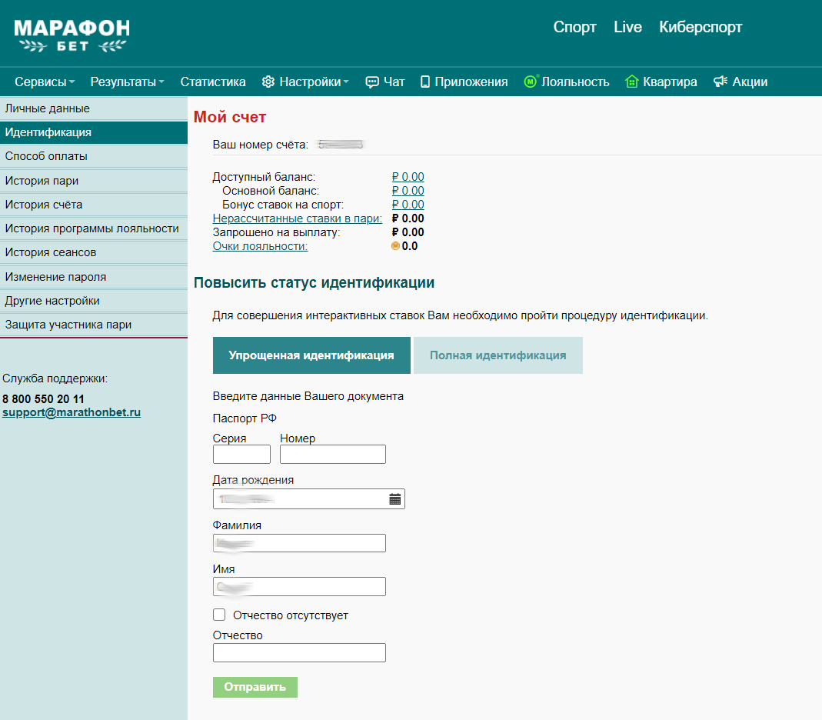Screen dimensions: 822x720
Task: Click the phone icon for Приложения
Action: (x=425, y=82)
